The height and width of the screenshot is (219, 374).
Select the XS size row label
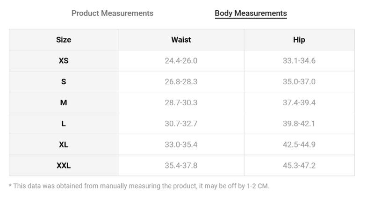64,61
